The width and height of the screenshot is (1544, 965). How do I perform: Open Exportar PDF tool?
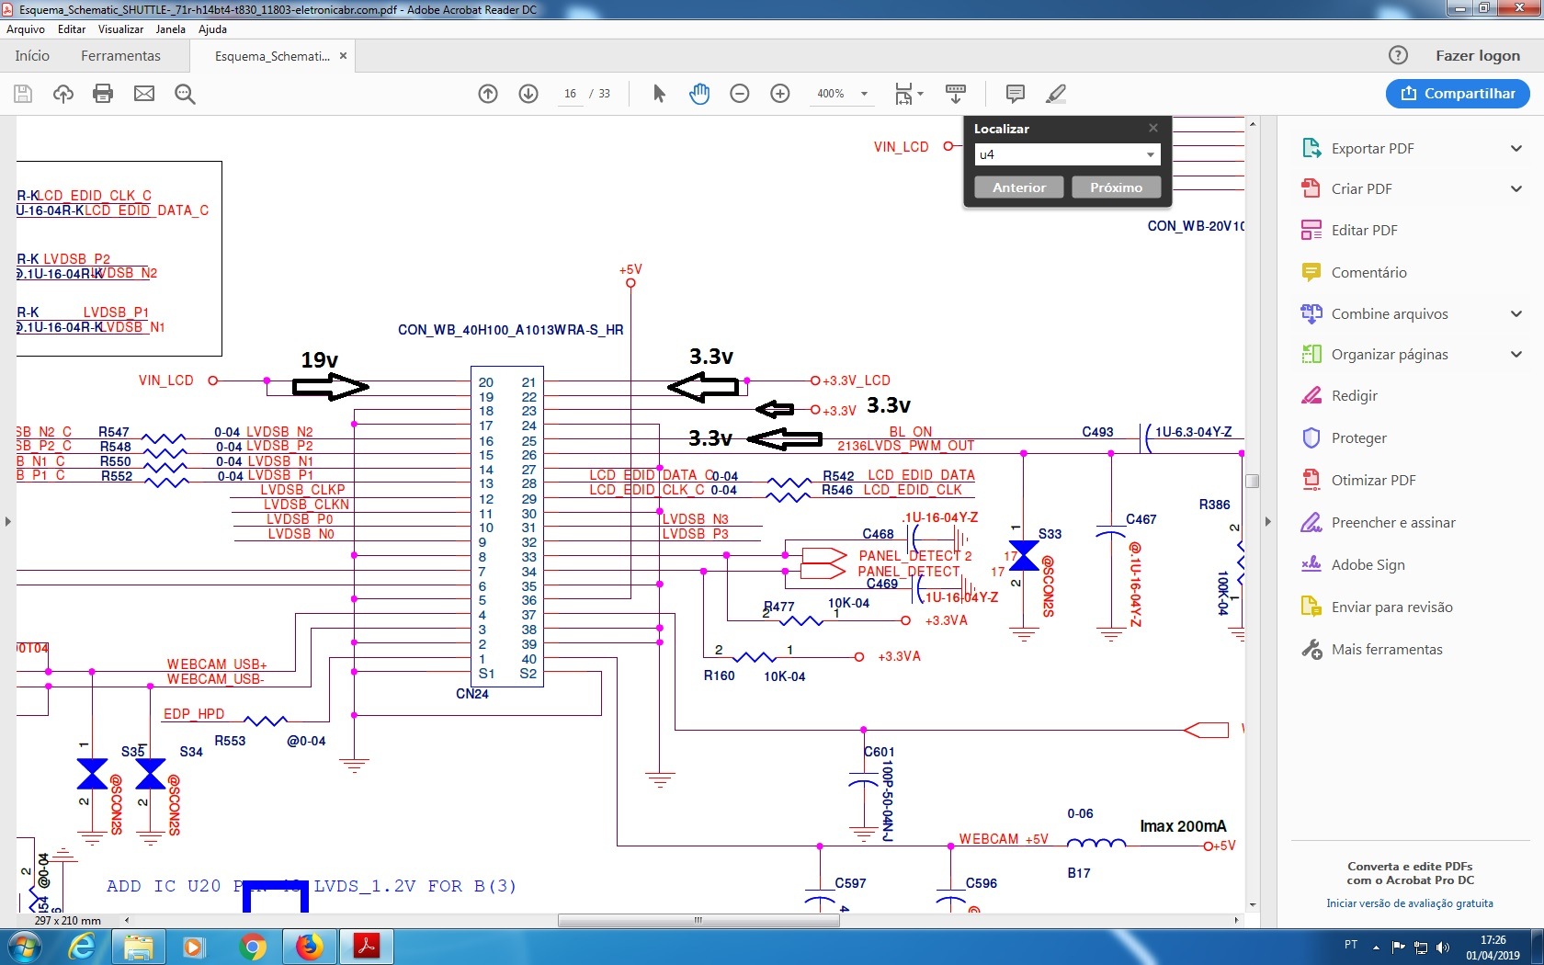[1372, 148]
